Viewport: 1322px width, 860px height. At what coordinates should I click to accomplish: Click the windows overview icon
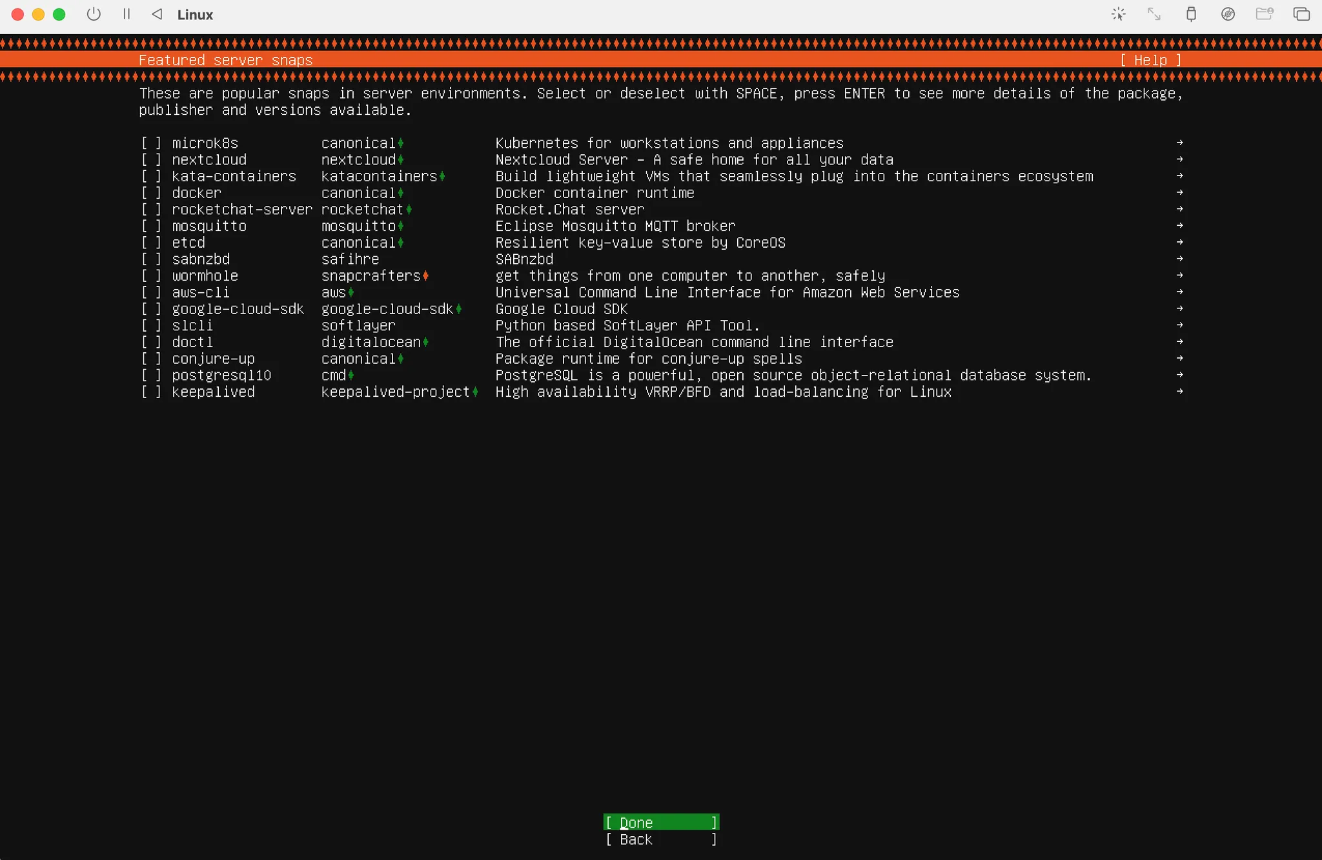tap(1301, 14)
